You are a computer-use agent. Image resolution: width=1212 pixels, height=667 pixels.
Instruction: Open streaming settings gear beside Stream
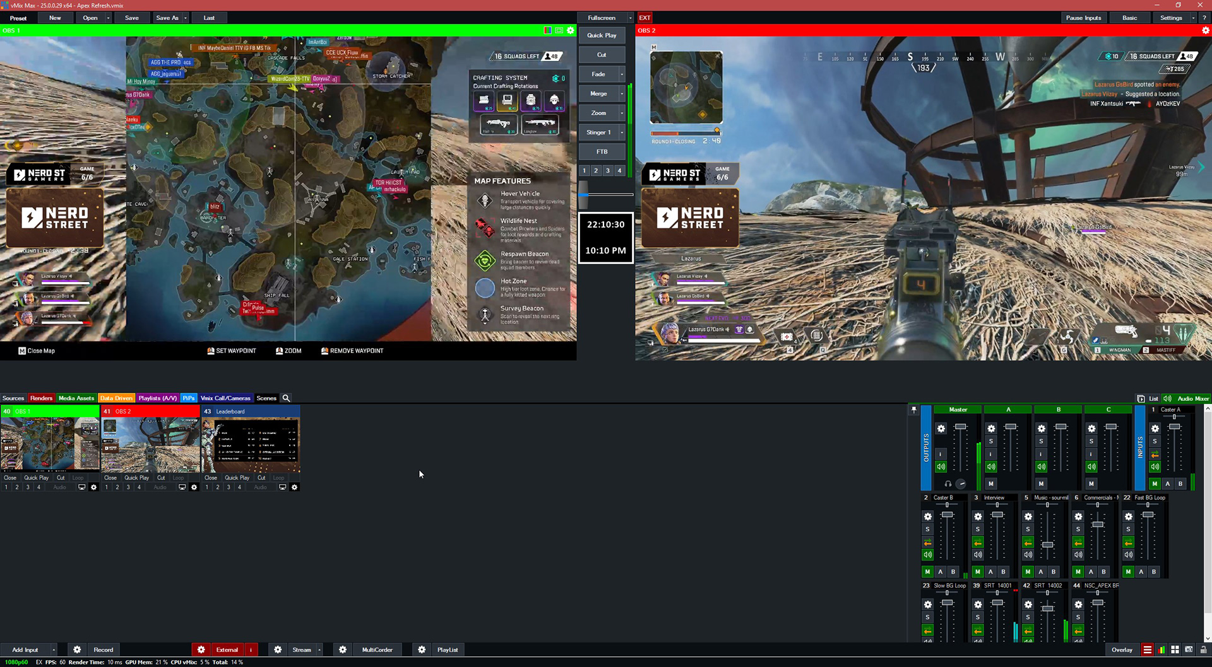[278, 649]
